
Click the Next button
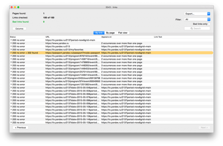tap(204, 128)
